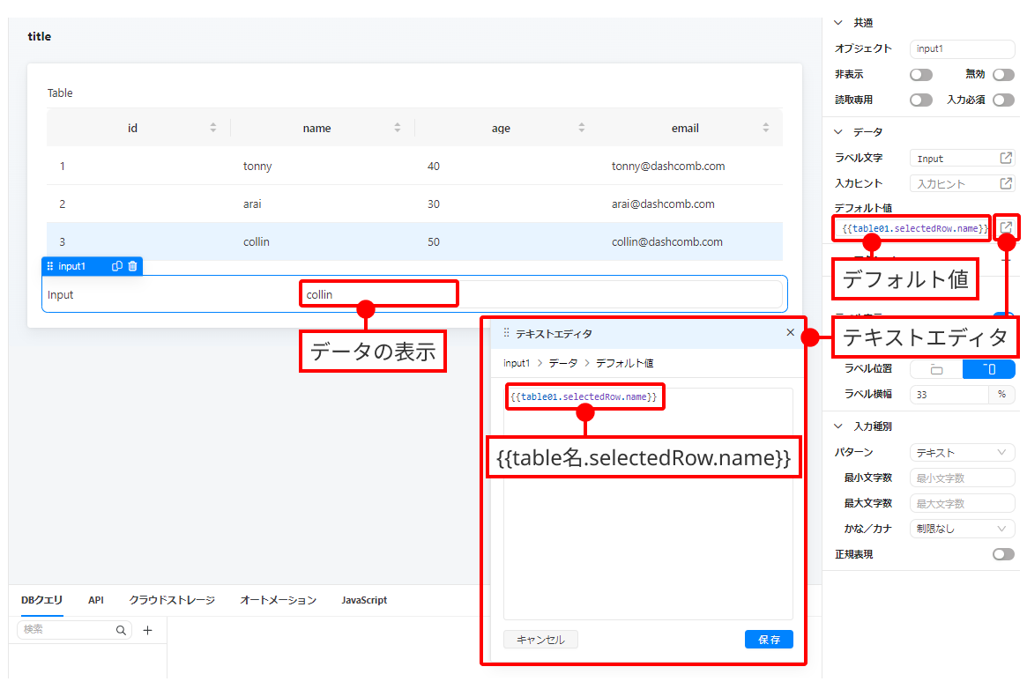Select the top label position option
Screen dimensions: 1027x689
[x=936, y=369]
